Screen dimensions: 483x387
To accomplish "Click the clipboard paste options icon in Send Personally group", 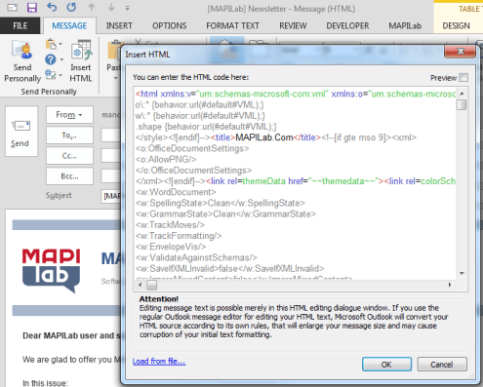I will 51,44.
